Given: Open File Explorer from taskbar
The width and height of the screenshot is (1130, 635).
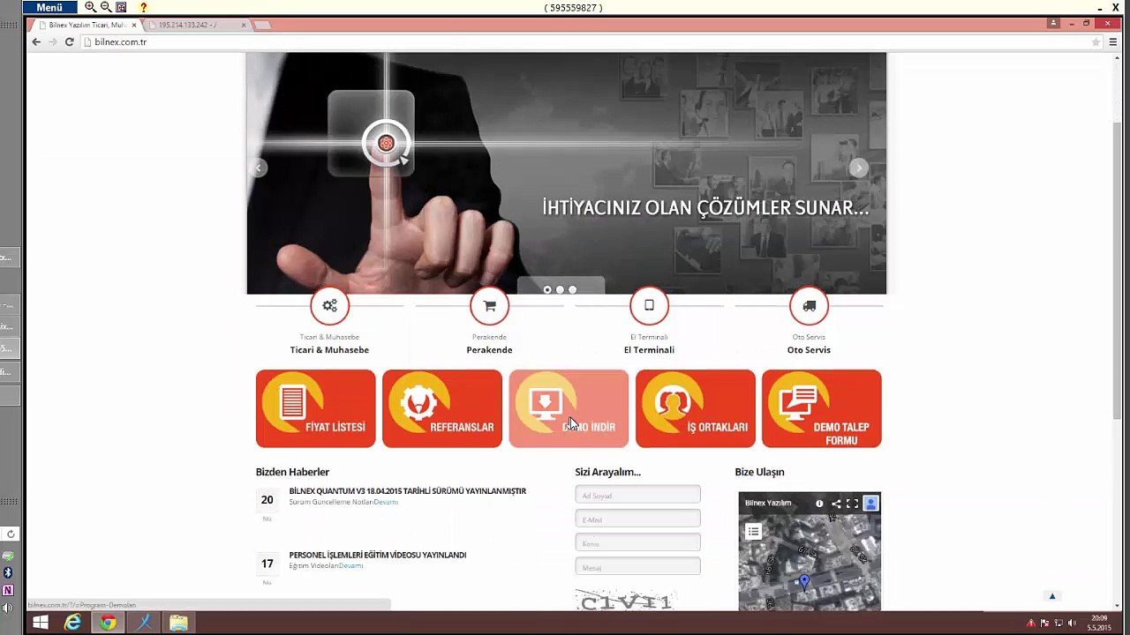Looking at the screenshot, I should (x=178, y=623).
